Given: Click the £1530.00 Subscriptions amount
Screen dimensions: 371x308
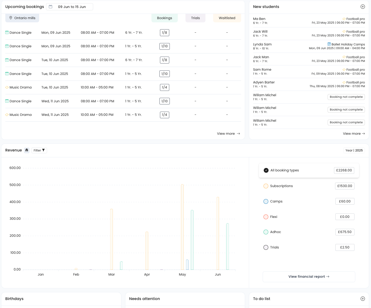Looking at the screenshot, I should coord(345,186).
